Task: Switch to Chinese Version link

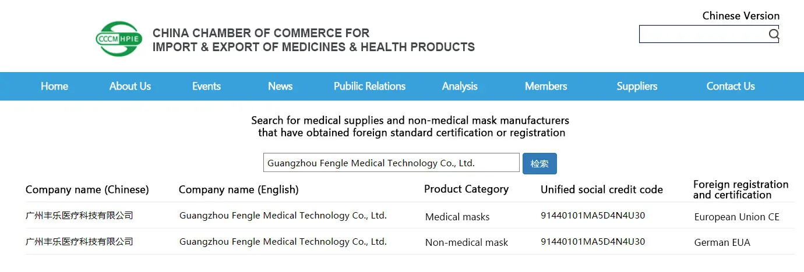Action: (740, 16)
